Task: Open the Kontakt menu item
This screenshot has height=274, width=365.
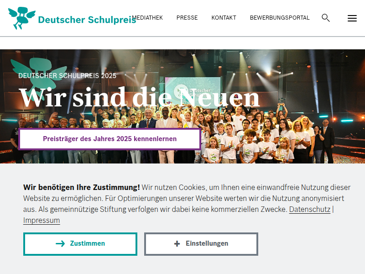Action: click(x=224, y=18)
